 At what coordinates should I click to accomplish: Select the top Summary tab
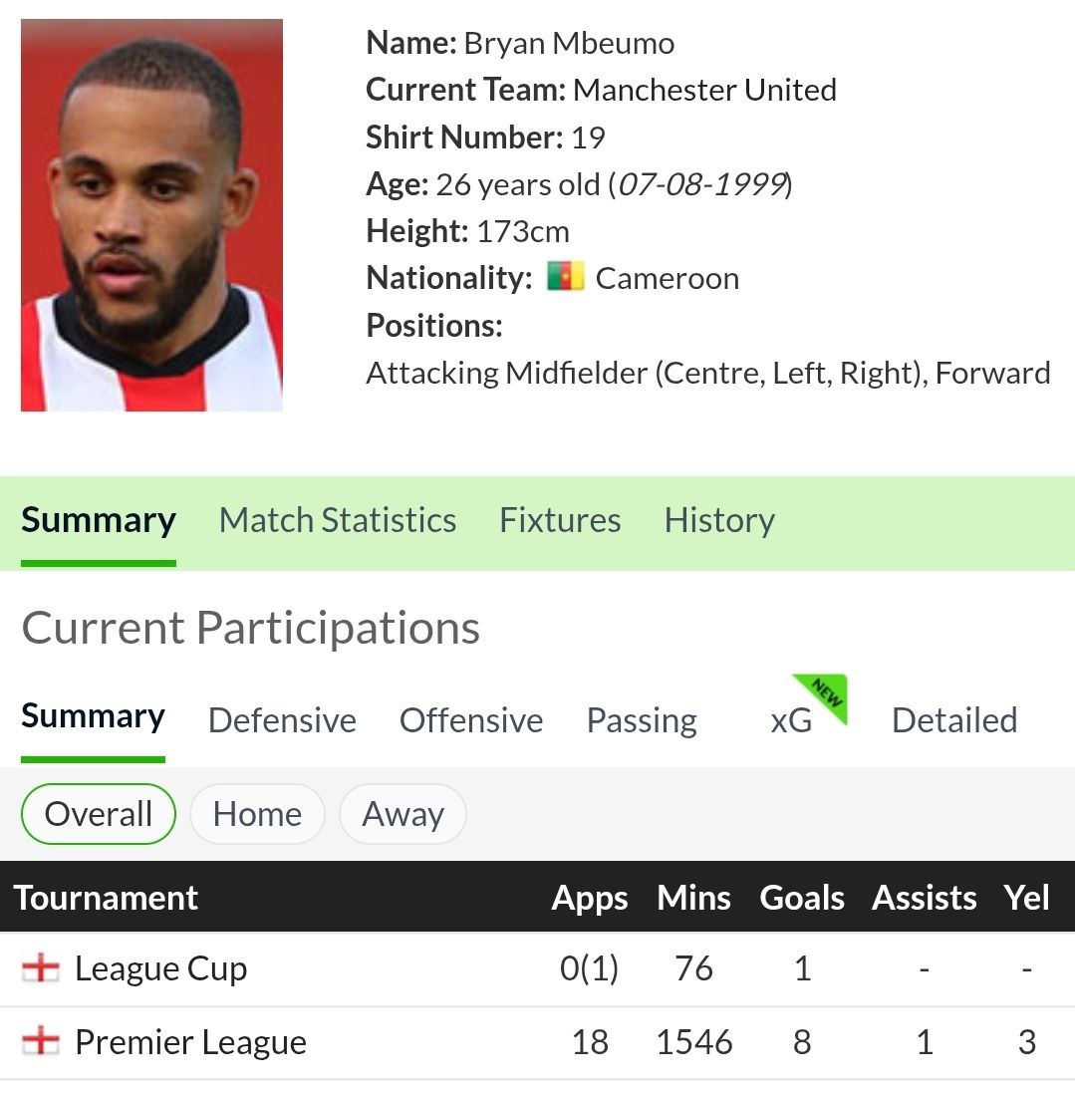(99, 520)
